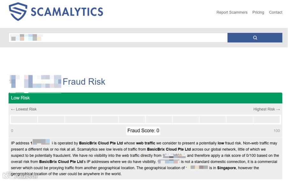The image size is (288, 181).
Task: Click the green Low Risk banner
Action: [x=145, y=98]
